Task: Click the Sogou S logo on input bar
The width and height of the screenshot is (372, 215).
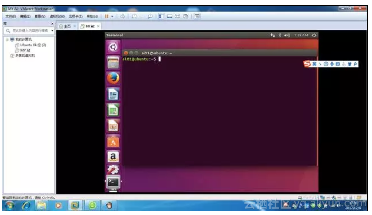Action: pos(307,64)
